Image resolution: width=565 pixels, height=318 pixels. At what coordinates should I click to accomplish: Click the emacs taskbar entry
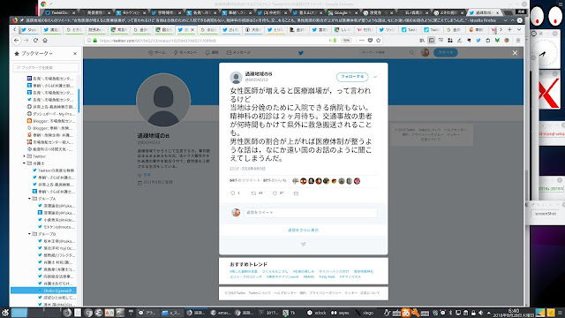click(x=221, y=313)
